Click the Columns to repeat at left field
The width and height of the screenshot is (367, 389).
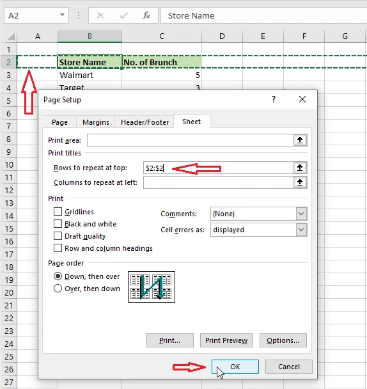coord(218,182)
